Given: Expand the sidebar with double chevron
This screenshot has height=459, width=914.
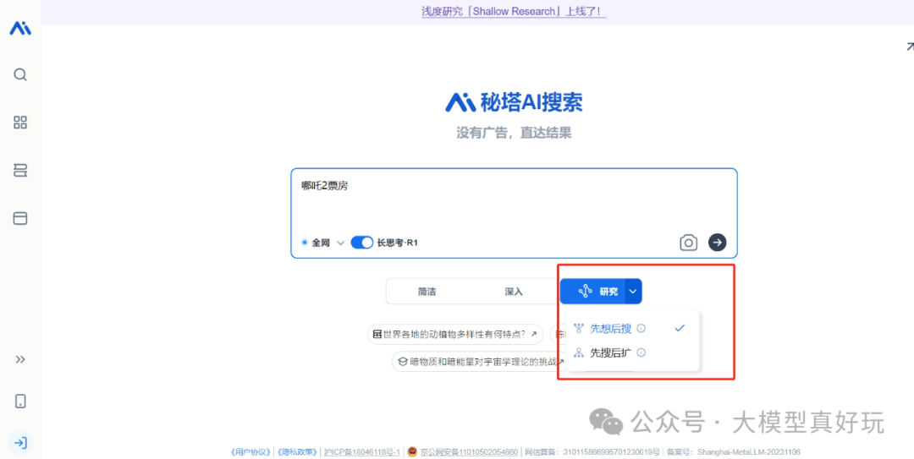Looking at the screenshot, I should point(20,359).
